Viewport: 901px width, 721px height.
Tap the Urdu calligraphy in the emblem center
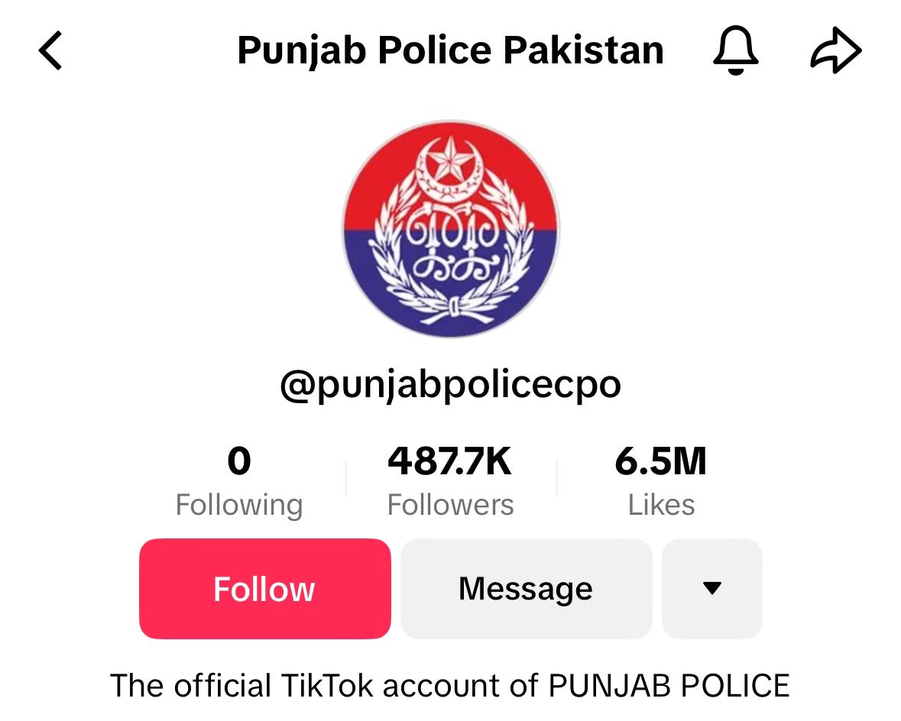tap(452, 246)
